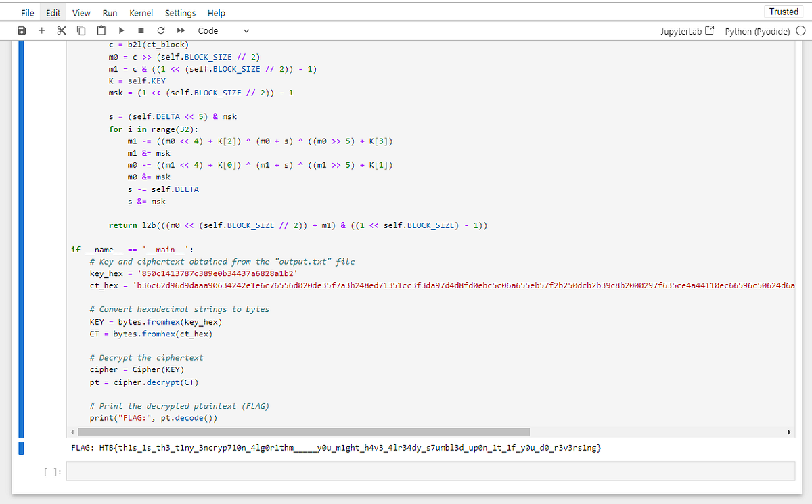Click the Trusted notebook button
The width and height of the screenshot is (812, 504).
(784, 12)
